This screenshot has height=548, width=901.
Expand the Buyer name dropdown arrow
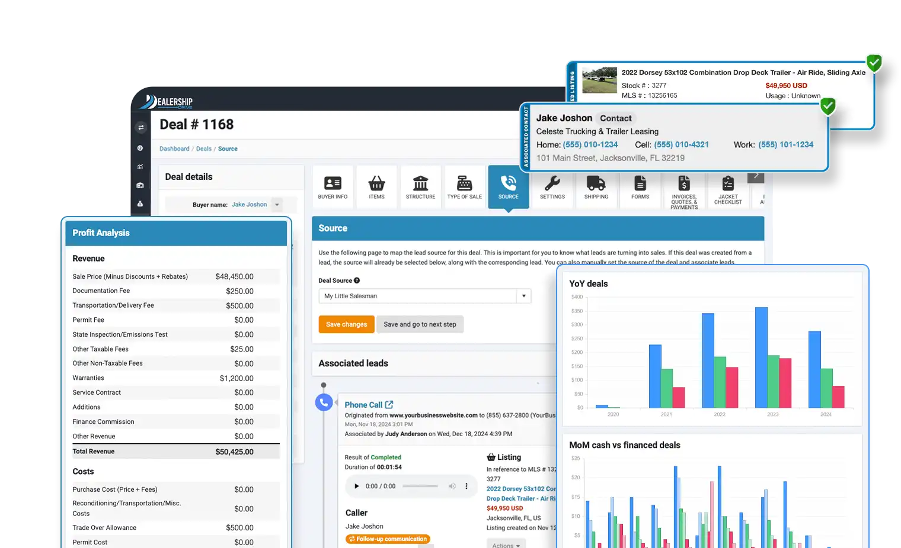coord(277,205)
